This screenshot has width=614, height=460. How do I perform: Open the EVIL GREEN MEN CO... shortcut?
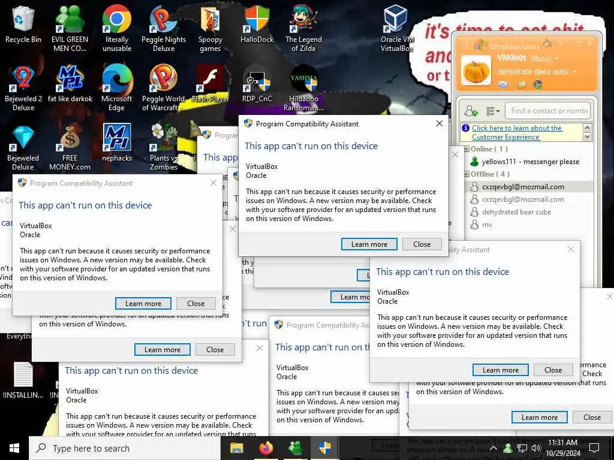click(70, 28)
